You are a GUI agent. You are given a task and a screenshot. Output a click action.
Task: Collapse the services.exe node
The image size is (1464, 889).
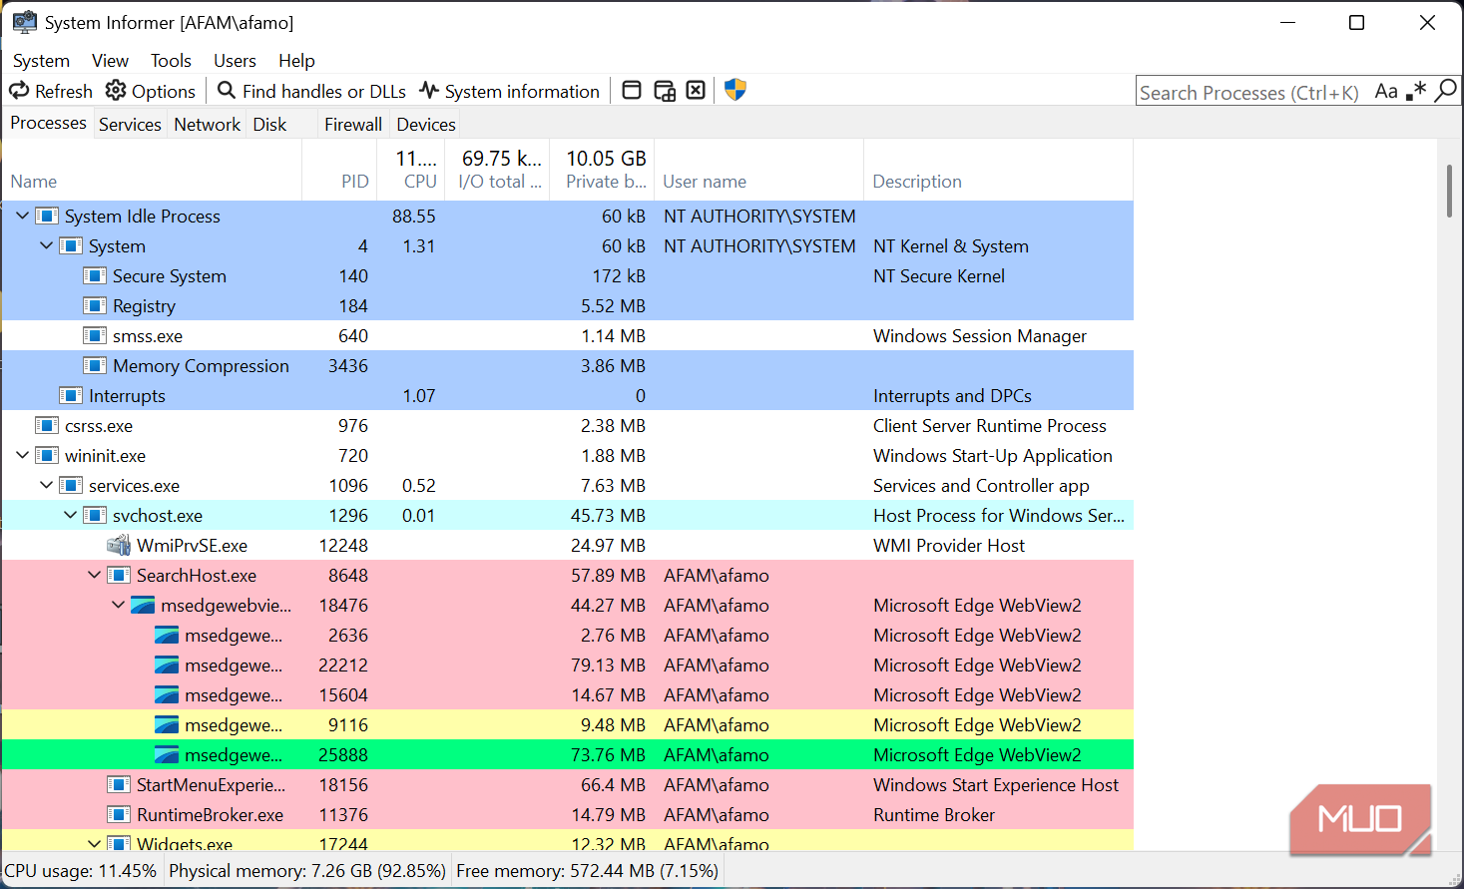46,485
